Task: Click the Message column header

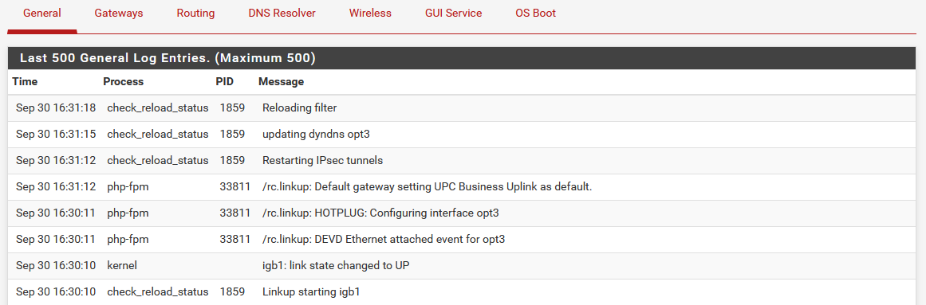Action: [281, 81]
